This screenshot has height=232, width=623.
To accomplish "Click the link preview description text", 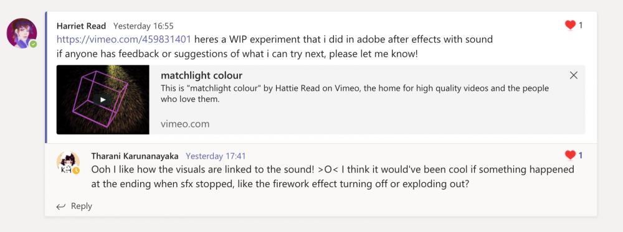I will [x=354, y=93].
